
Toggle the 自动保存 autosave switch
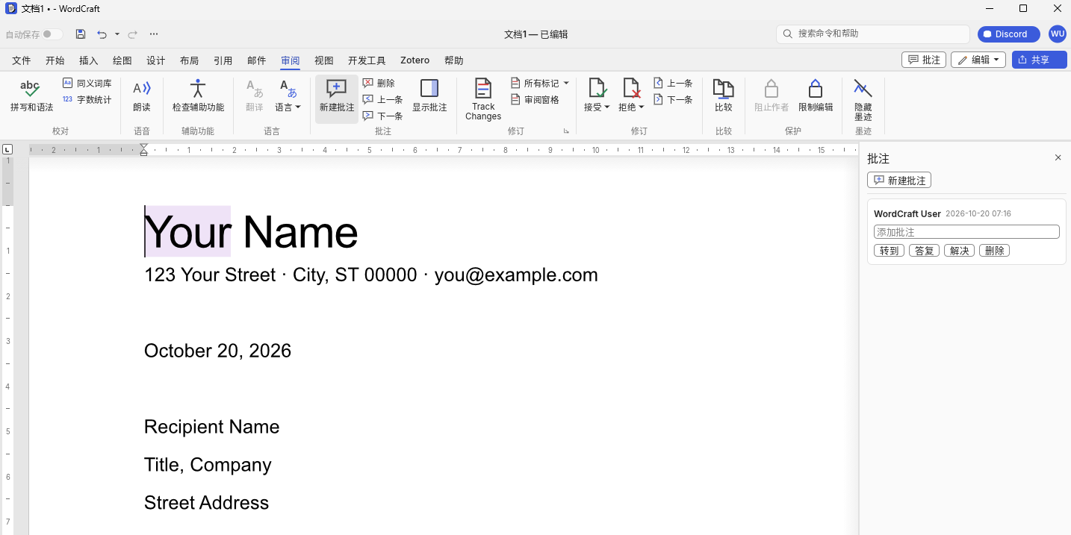tap(52, 34)
